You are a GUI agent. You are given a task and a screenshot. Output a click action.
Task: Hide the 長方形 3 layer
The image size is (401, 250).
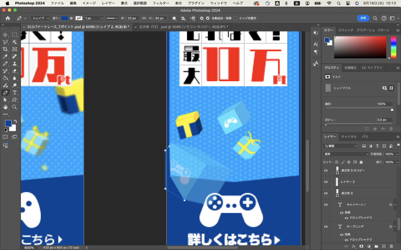click(326, 193)
